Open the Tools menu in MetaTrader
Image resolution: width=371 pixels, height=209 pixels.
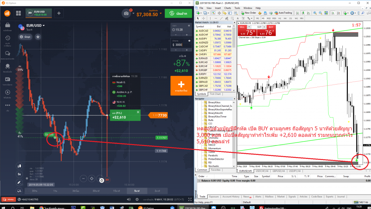tap(237, 8)
